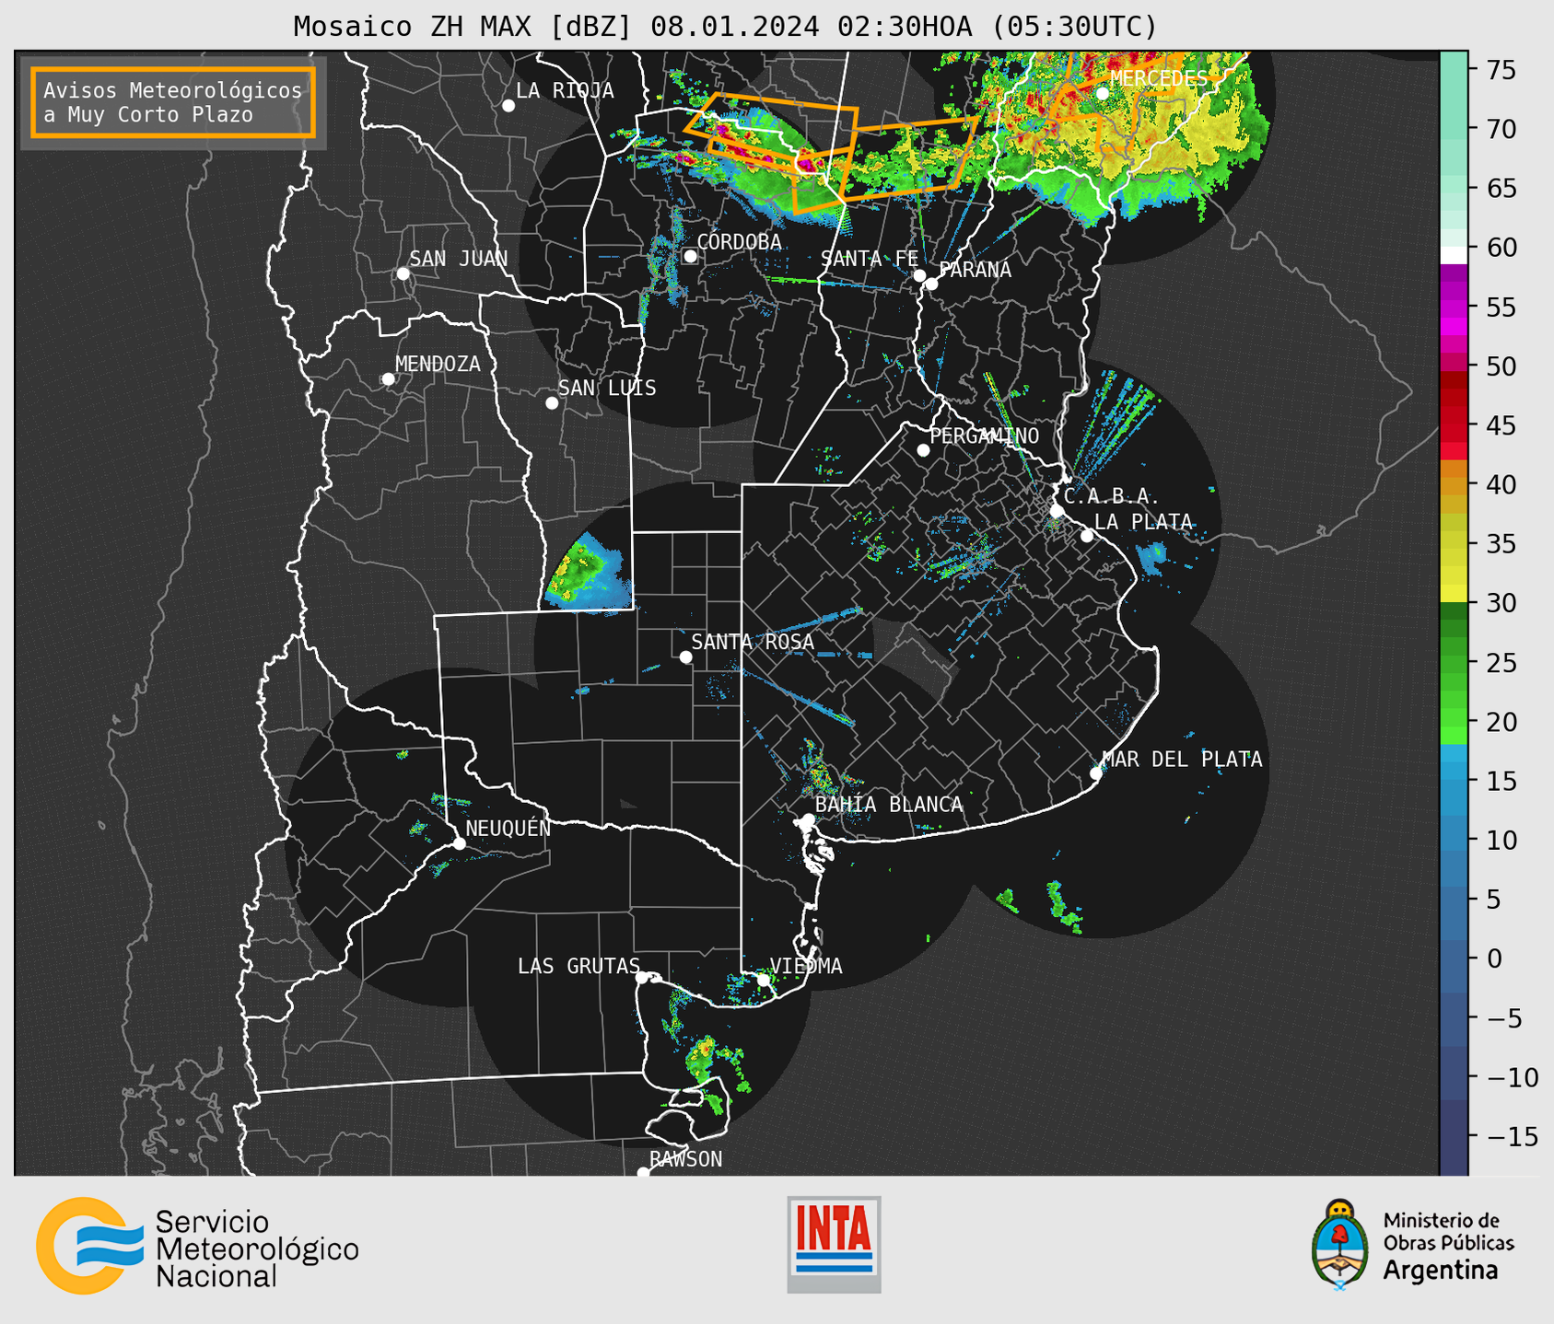Click the orange 40 dBZ color band

point(1454,484)
